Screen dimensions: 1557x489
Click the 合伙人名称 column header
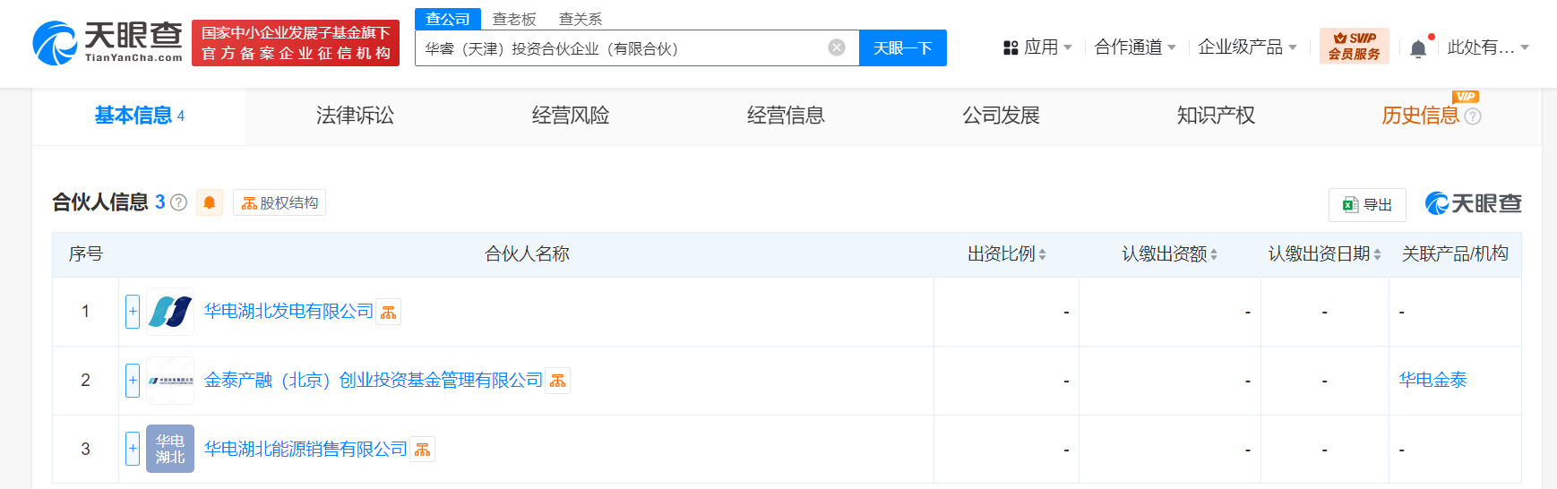point(527,254)
